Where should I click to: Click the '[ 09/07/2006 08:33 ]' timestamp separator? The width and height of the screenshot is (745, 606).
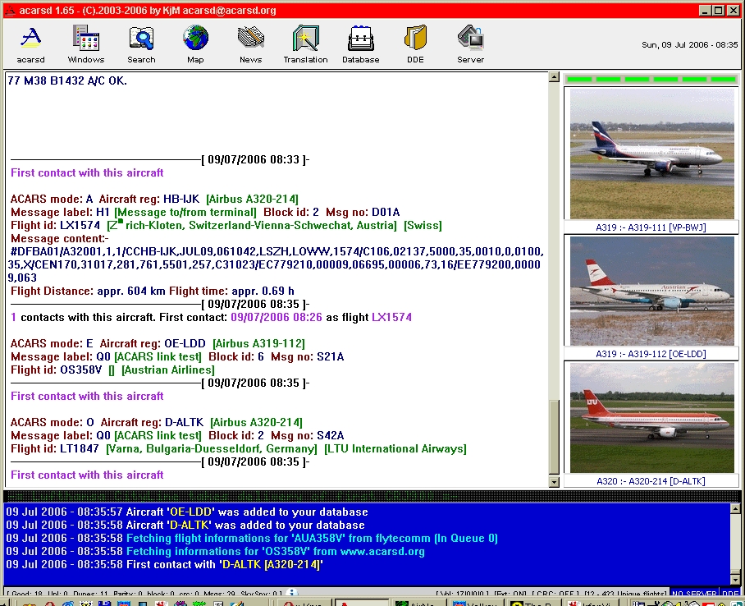pyautogui.click(x=255, y=159)
